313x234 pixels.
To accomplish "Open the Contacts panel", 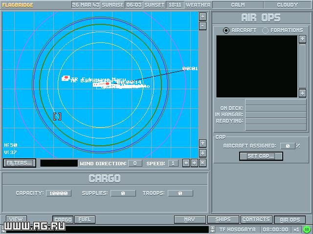I will click(x=256, y=220).
